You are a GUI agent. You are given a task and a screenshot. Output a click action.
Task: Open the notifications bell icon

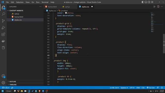pyautogui.click(x=162, y=88)
